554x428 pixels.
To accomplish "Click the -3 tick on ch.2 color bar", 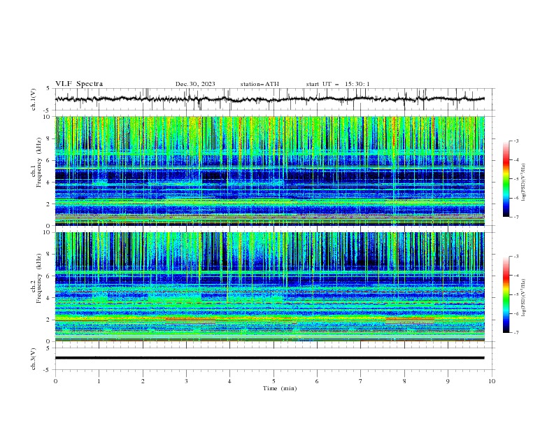I will coord(516,257).
